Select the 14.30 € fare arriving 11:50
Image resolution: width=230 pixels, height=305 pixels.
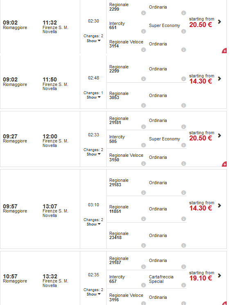(x=201, y=81)
